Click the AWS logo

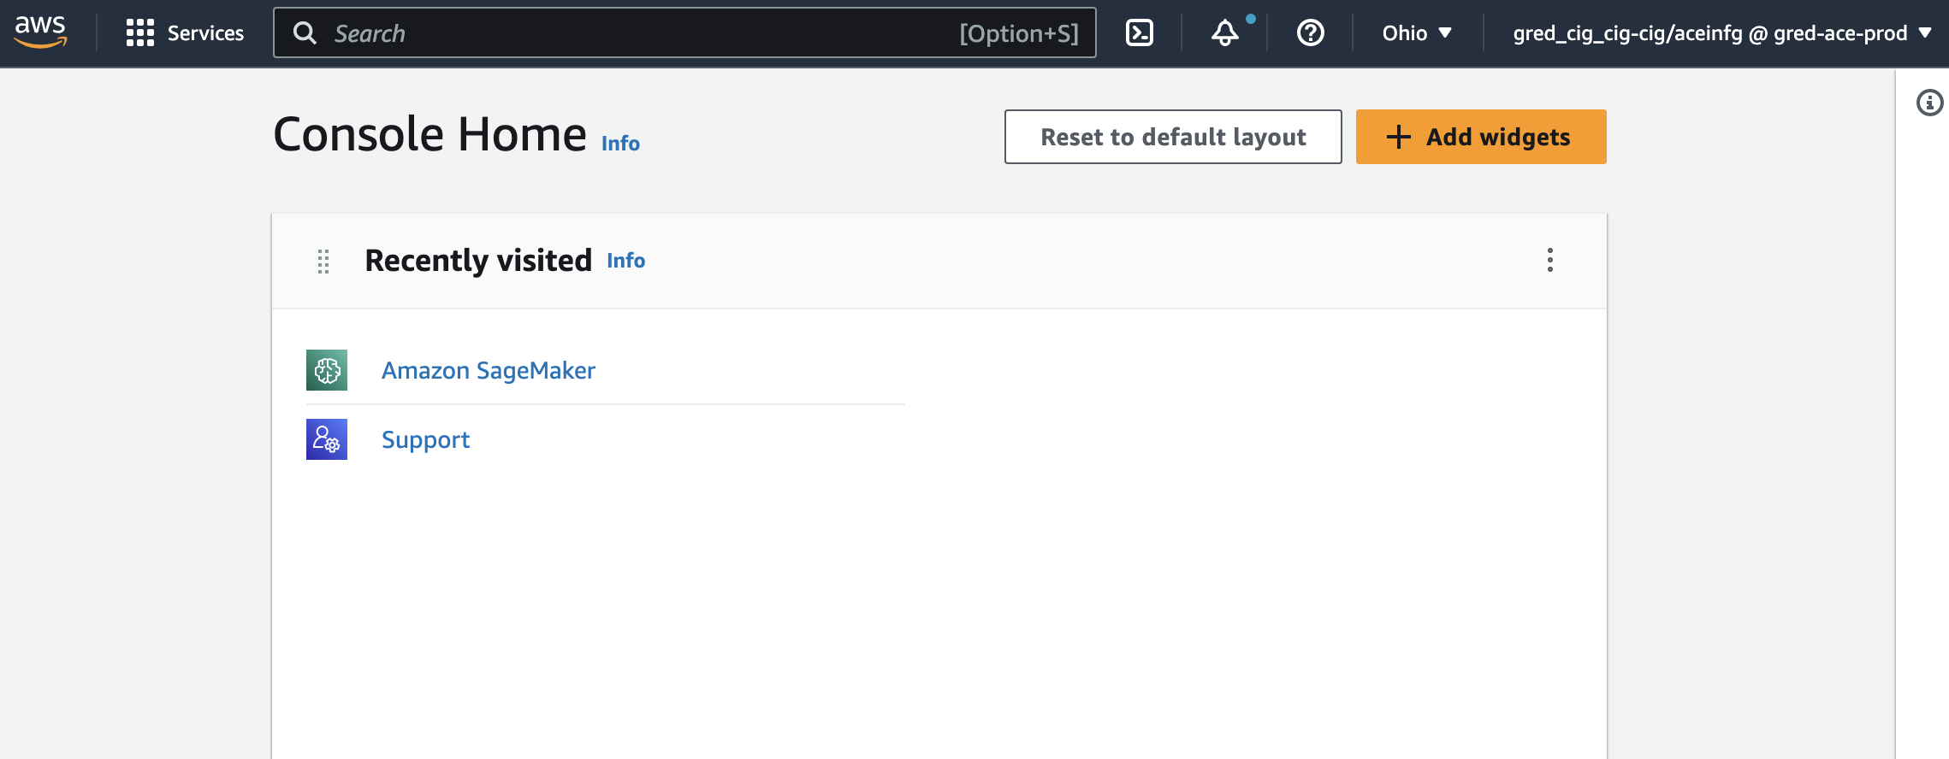tap(40, 32)
